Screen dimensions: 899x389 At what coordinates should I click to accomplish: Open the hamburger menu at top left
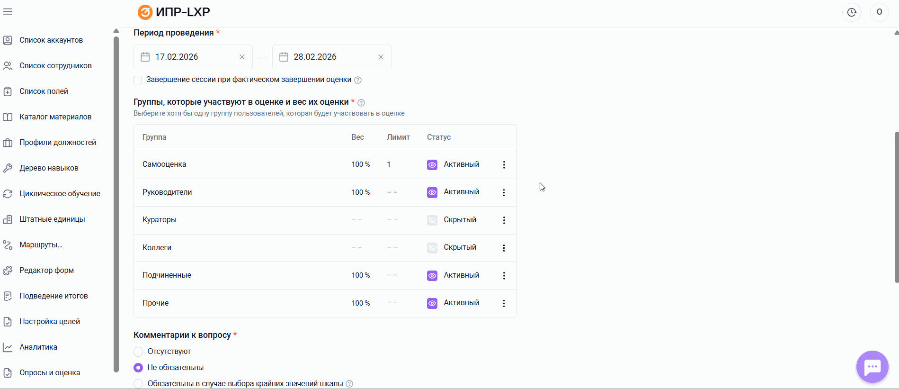tap(8, 12)
